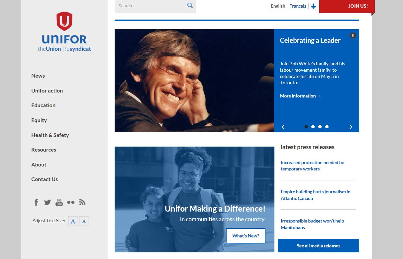Decrease text size with small A
This screenshot has height=259, width=403.
(84, 221)
